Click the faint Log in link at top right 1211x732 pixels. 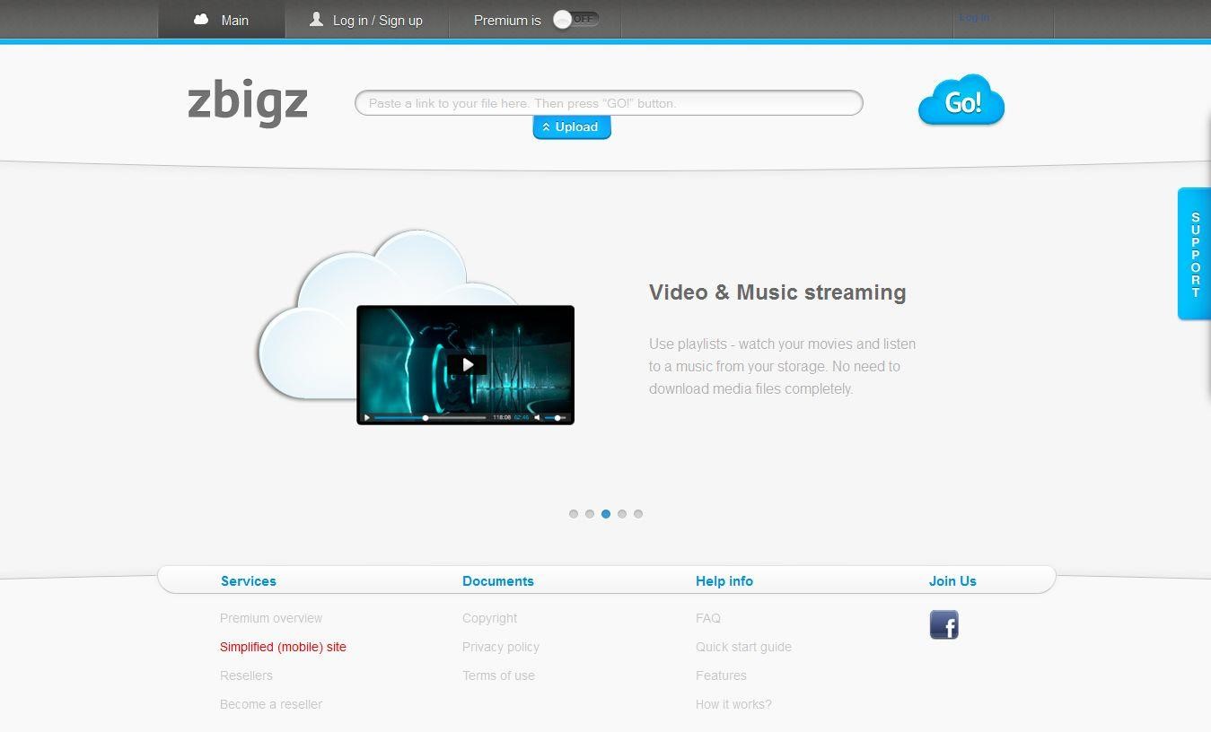click(x=974, y=18)
